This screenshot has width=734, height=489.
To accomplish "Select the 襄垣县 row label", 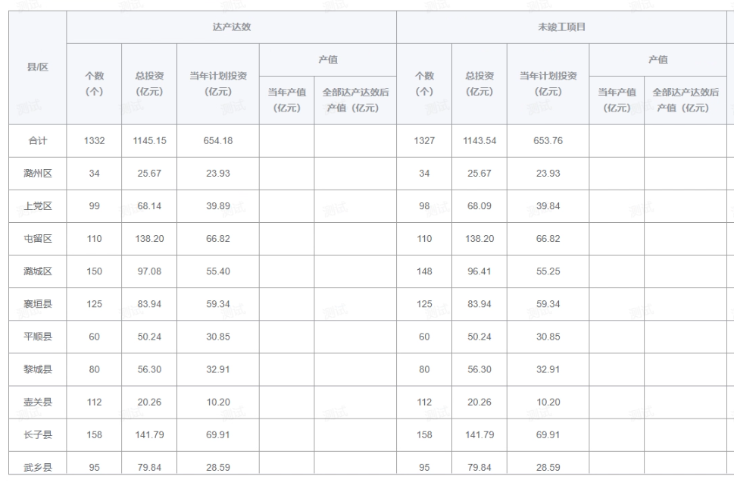I will [x=37, y=304].
